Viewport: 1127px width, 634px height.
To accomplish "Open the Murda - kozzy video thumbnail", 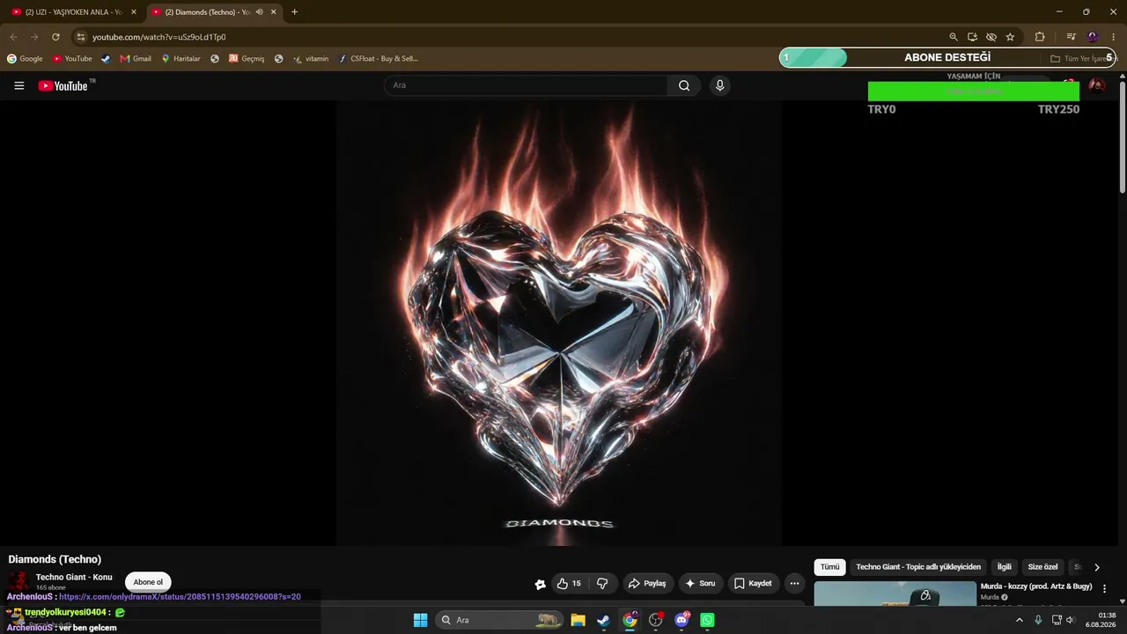I will click(x=895, y=594).
